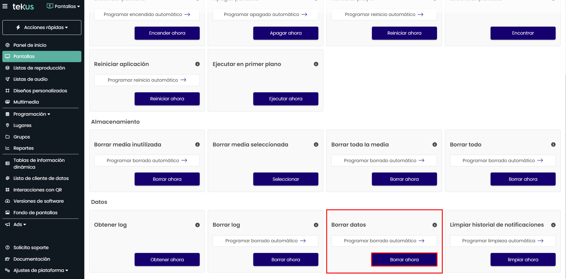This screenshot has width=566, height=279.
Task: Go to Listas de reproducción
Action: (x=39, y=68)
